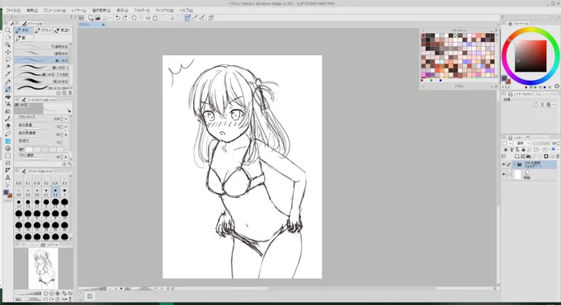Select the highlighted brush size preset
The image size is (561, 305).
55,192
